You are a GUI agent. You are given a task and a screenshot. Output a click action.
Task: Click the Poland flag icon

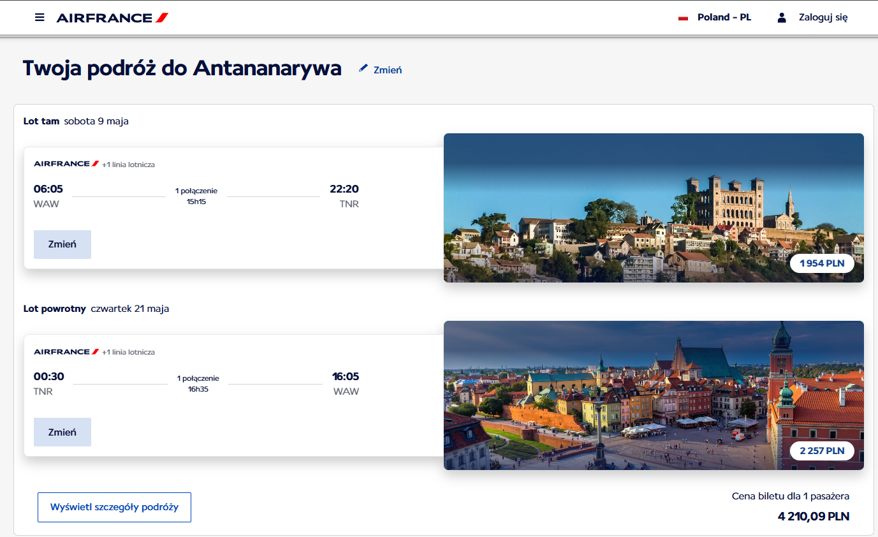(x=684, y=18)
